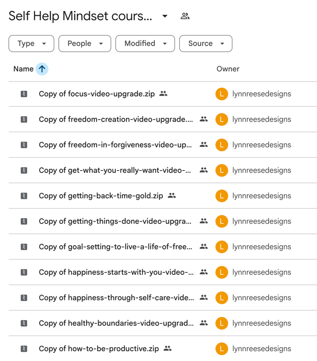Open the Type filter dropdown
Screen dimensions: 317x361
click(x=31, y=43)
